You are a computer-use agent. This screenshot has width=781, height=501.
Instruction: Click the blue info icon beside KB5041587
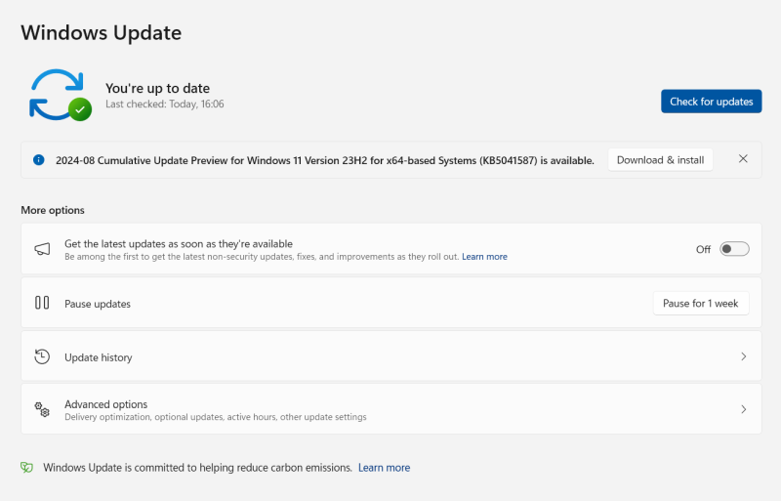[x=38, y=160]
